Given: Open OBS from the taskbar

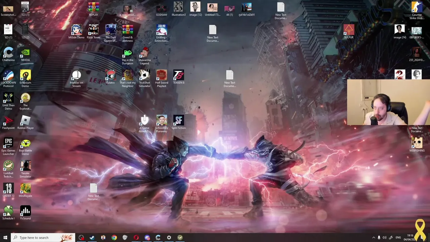Looking at the screenshot, I should (x=81, y=238).
